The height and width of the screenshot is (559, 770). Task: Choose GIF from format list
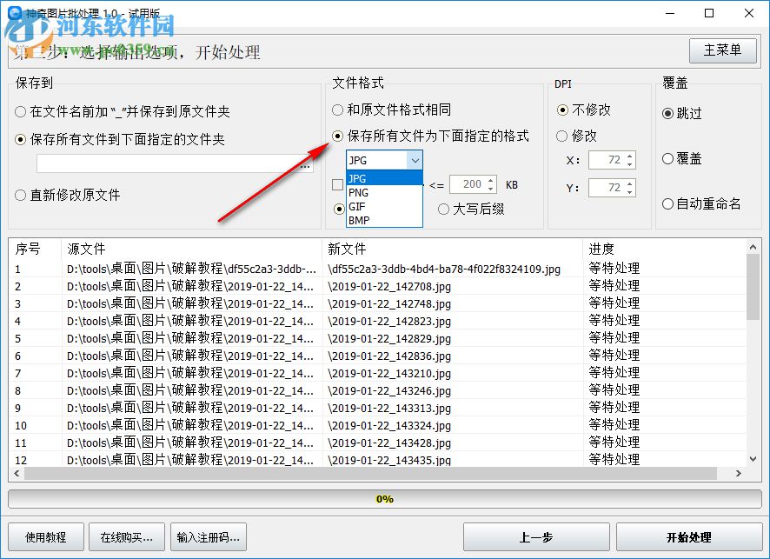click(384, 206)
